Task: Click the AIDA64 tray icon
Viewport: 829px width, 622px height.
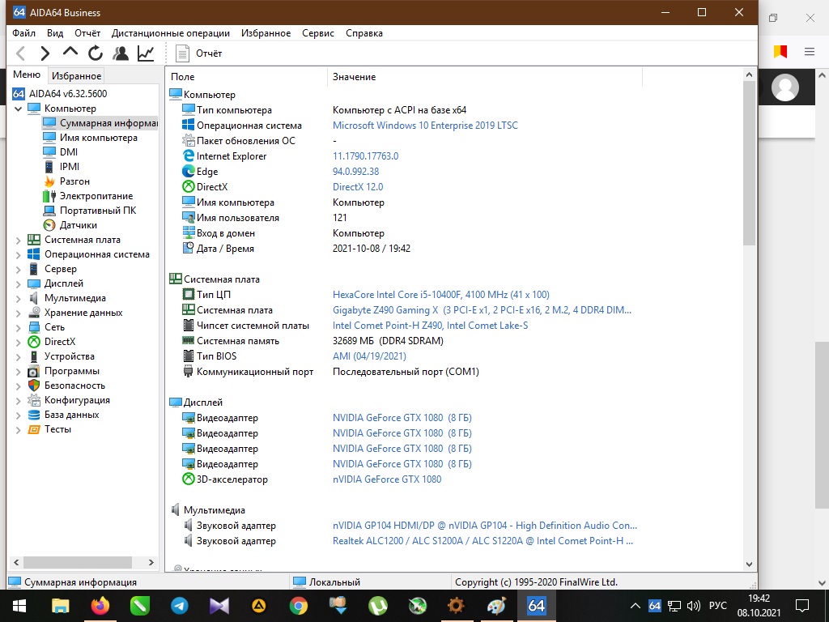Action: click(655, 605)
